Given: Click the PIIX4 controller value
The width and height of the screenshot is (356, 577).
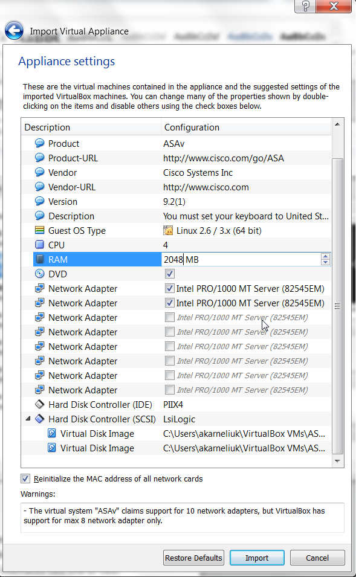Looking at the screenshot, I should point(173,405).
